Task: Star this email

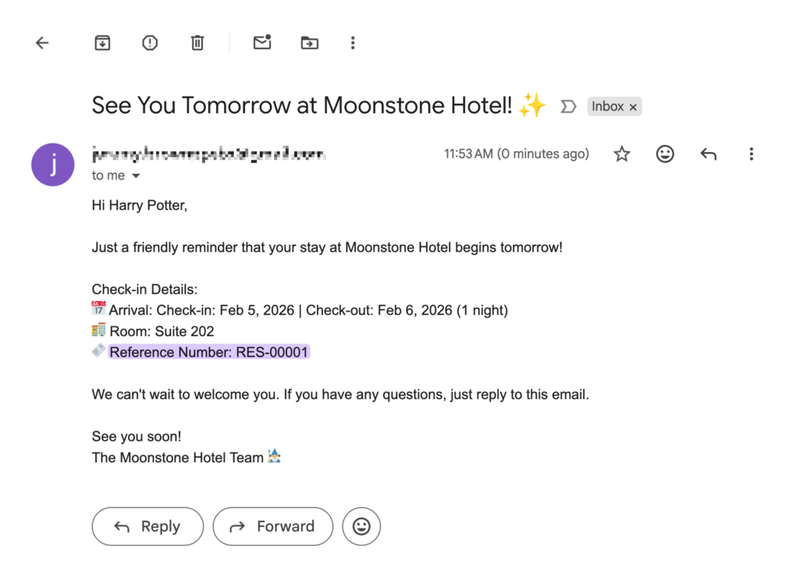Action: (622, 154)
